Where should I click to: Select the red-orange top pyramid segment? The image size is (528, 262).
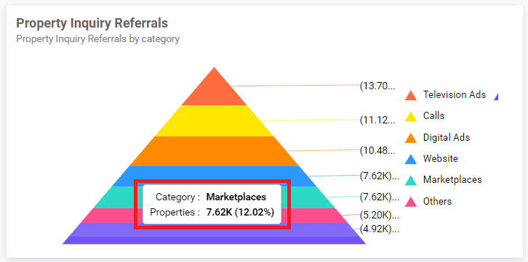point(214,91)
